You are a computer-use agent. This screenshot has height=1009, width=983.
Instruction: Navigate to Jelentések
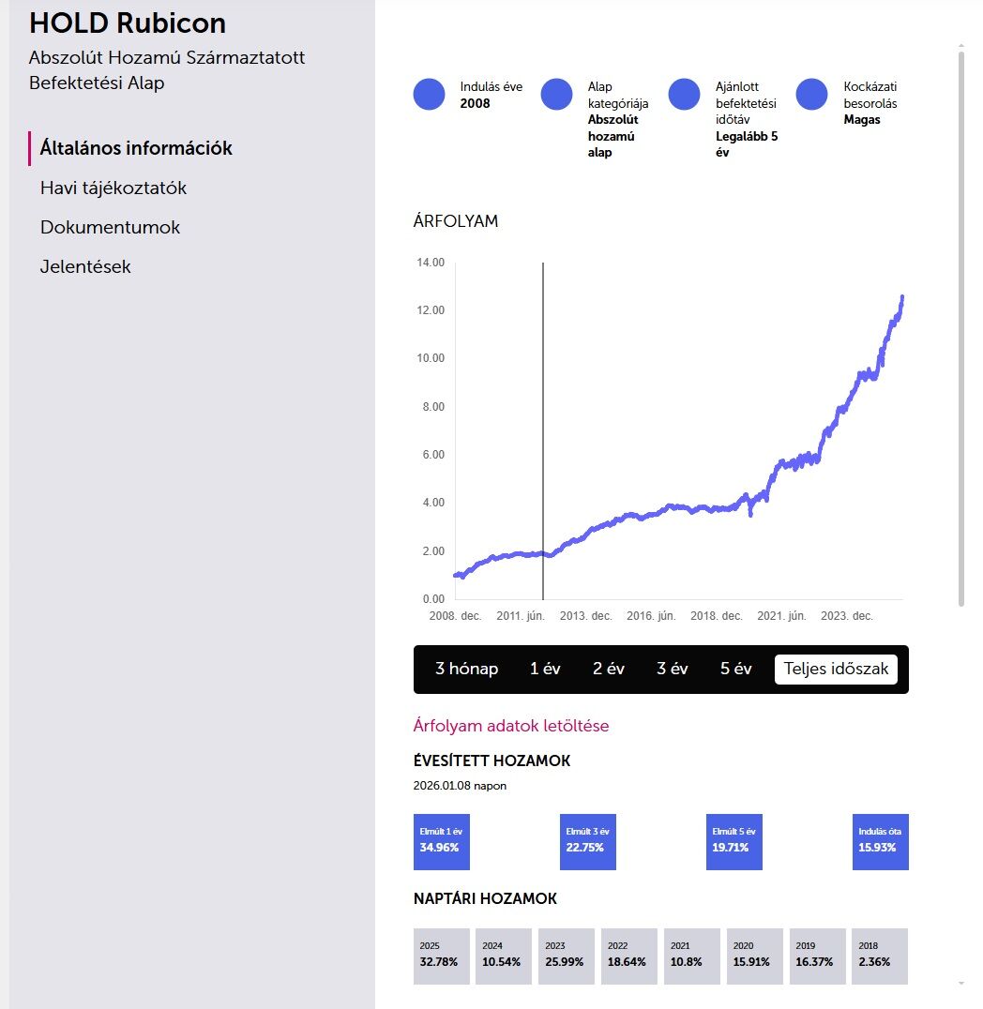(85, 266)
